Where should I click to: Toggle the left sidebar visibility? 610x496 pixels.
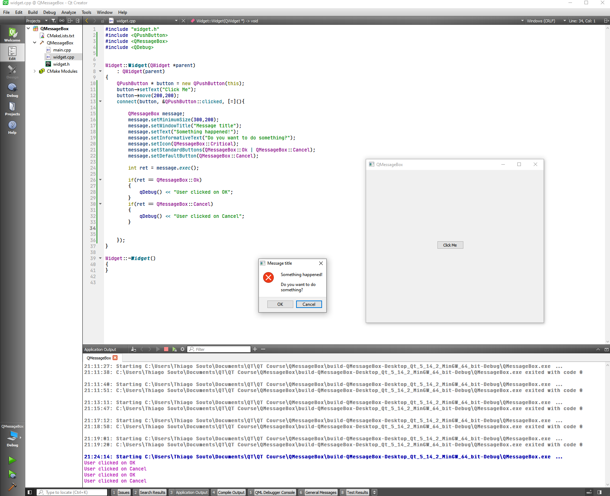coord(30,492)
